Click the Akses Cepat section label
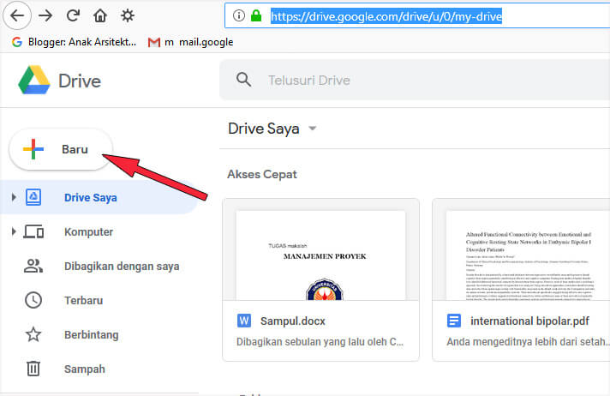610x396 pixels. tap(262, 174)
